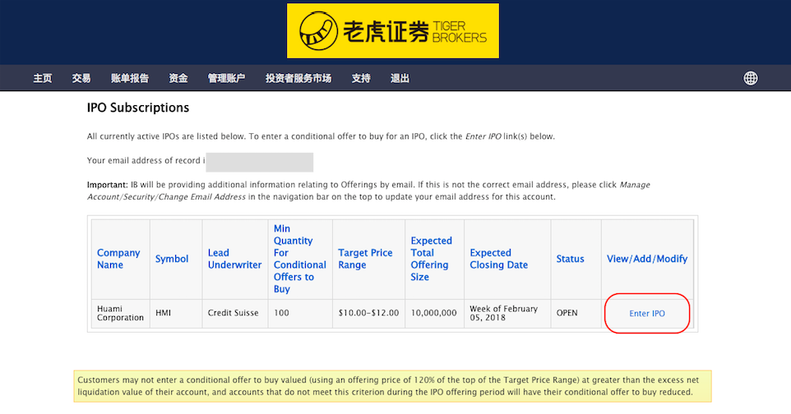The width and height of the screenshot is (791, 414).
Task: Select the Huami Corporation cell
Action: (x=120, y=313)
